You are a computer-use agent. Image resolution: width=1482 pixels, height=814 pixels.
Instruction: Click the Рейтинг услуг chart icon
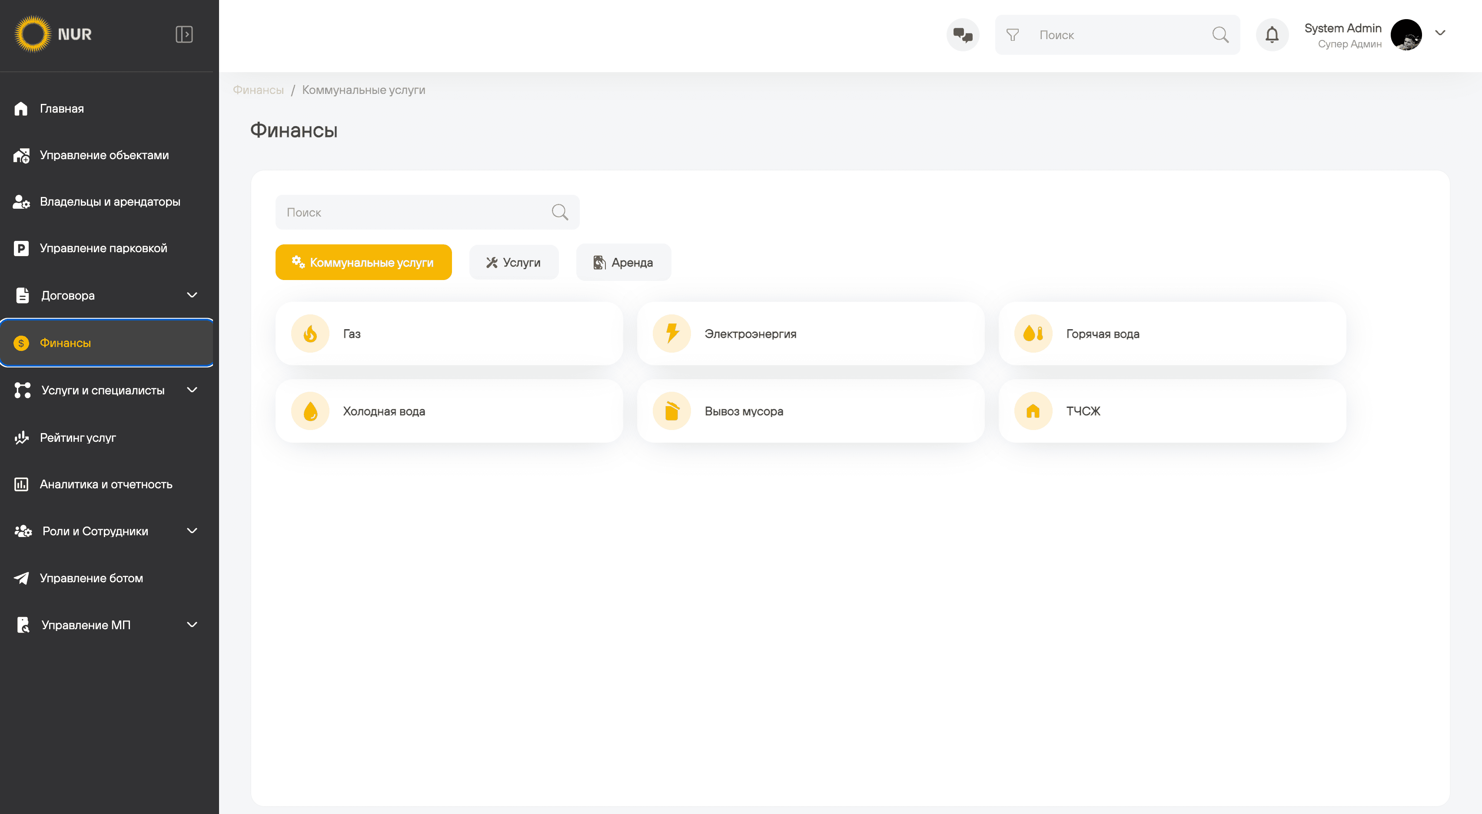21,437
